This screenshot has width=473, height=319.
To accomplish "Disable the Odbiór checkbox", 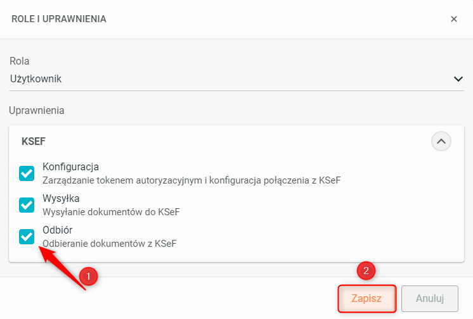I will 27,237.
